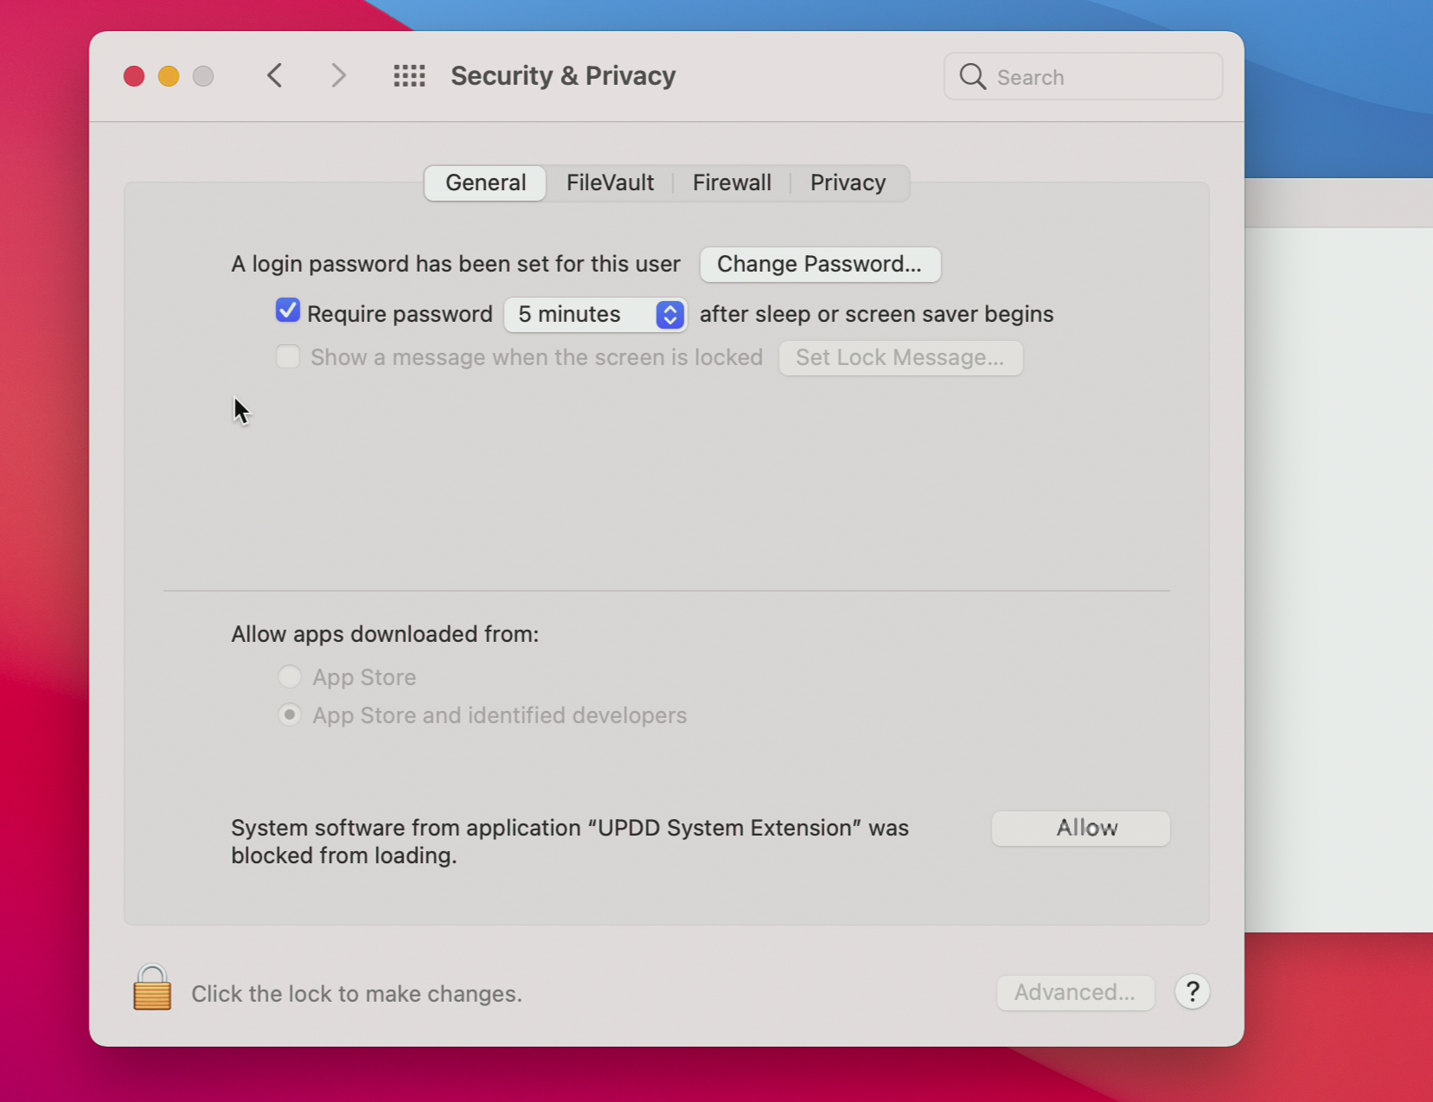Switch to the FileVault tab
This screenshot has width=1433, height=1102.
tap(610, 183)
